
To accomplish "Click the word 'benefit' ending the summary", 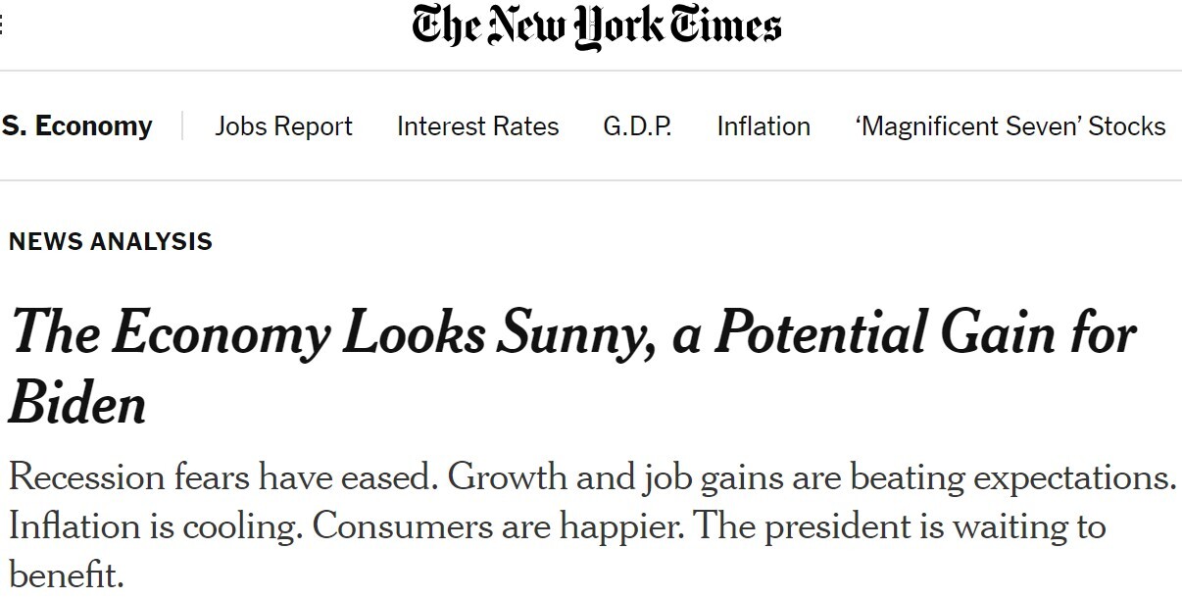I will coord(65,574).
